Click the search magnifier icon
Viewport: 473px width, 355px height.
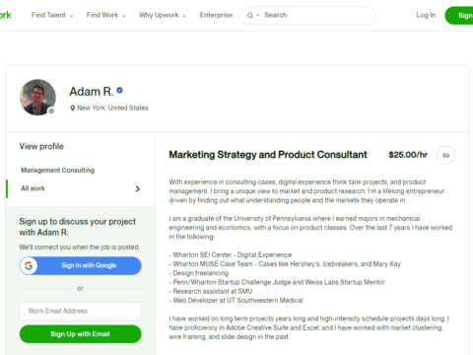250,16
